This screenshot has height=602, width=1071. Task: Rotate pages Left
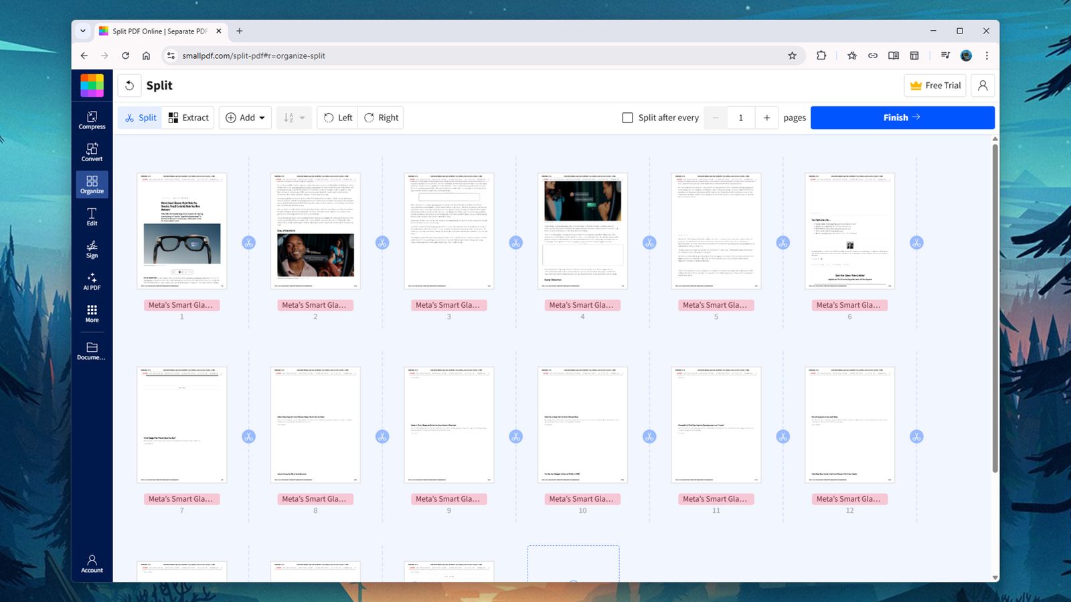pos(337,118)
